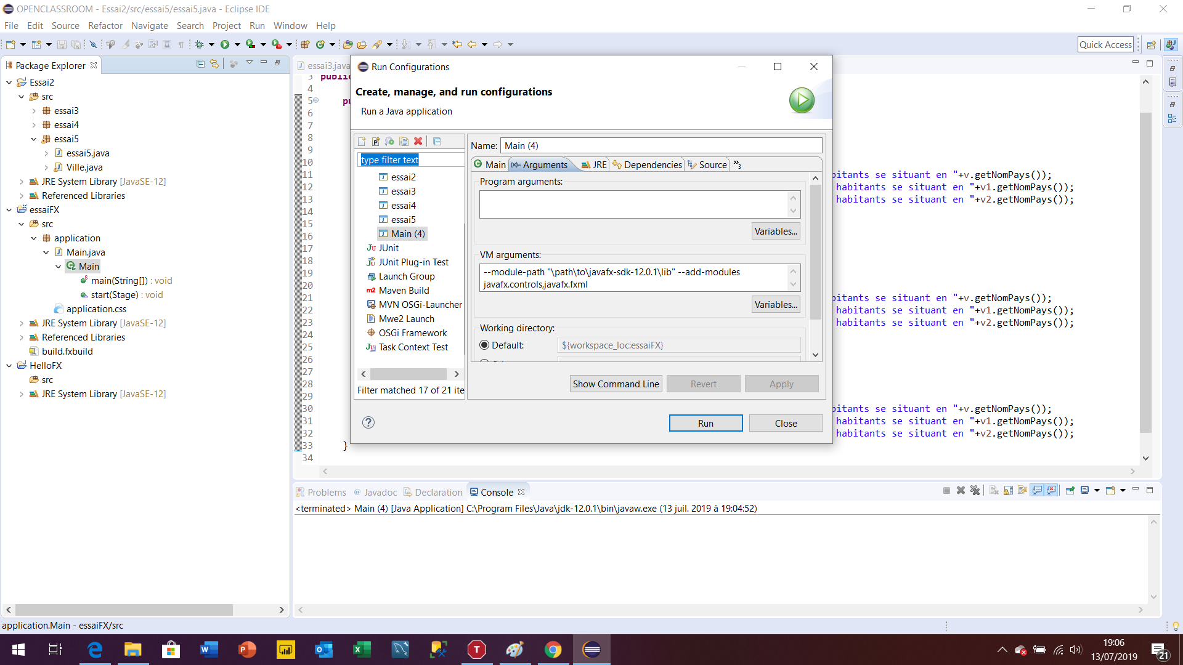Click Back navigation arrow in toolbar
Image resolution: width=1183 pixels, height=665 pixels.
(472, 44)
